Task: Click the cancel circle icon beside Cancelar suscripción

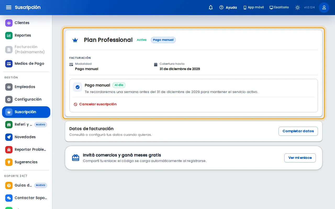Action: (x=75, y=104)
